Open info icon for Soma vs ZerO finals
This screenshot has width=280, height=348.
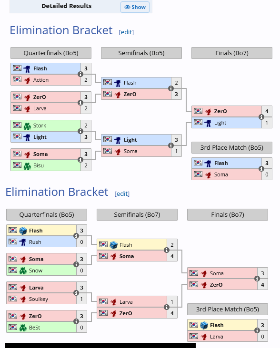point(257,279)
